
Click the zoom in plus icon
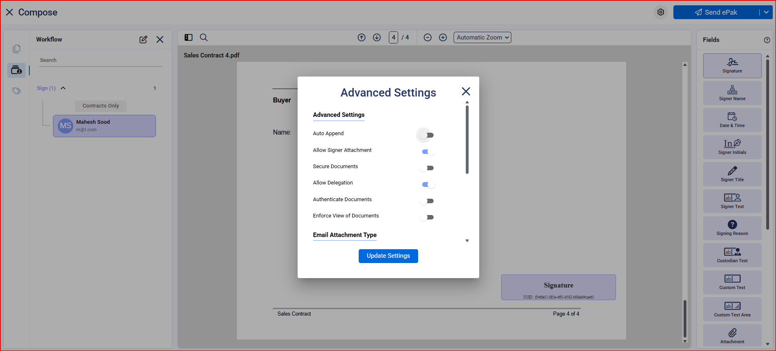[443, 37]
